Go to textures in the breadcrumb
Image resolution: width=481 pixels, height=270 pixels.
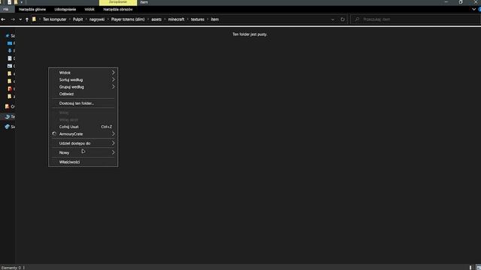[x=198, y=19]
